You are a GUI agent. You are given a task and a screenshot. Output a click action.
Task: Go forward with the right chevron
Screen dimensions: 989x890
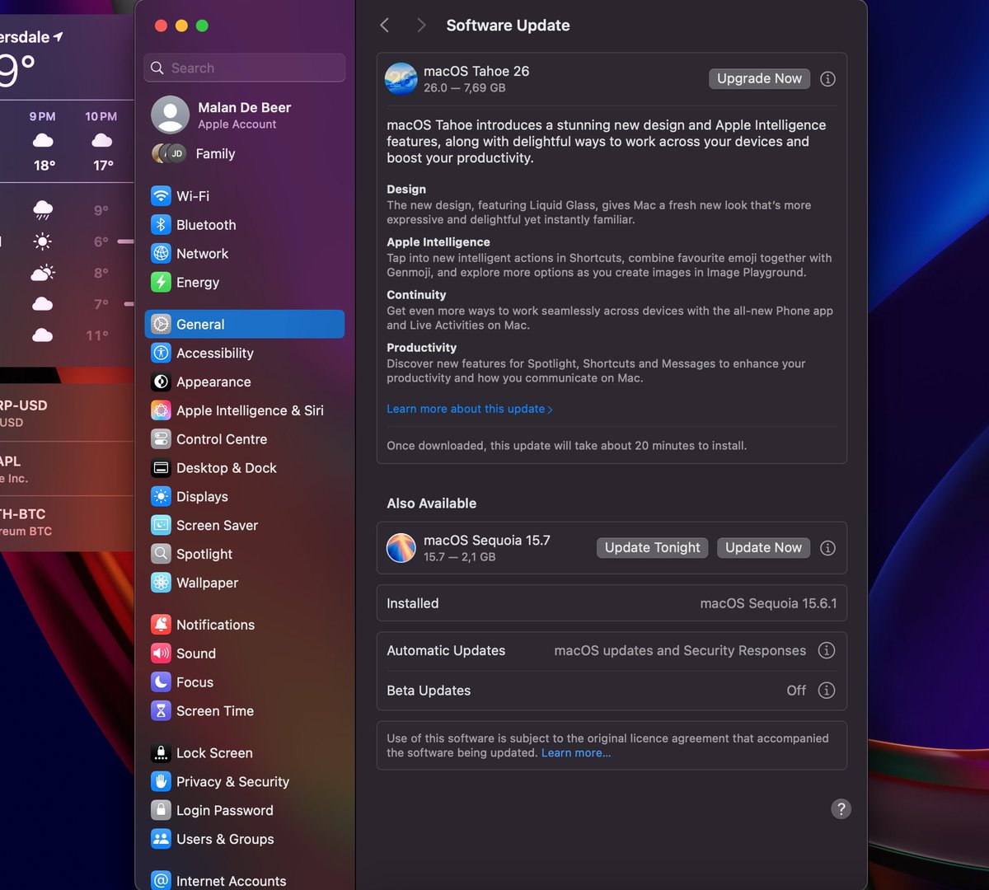pyautogui.click(x=421, y=26)
